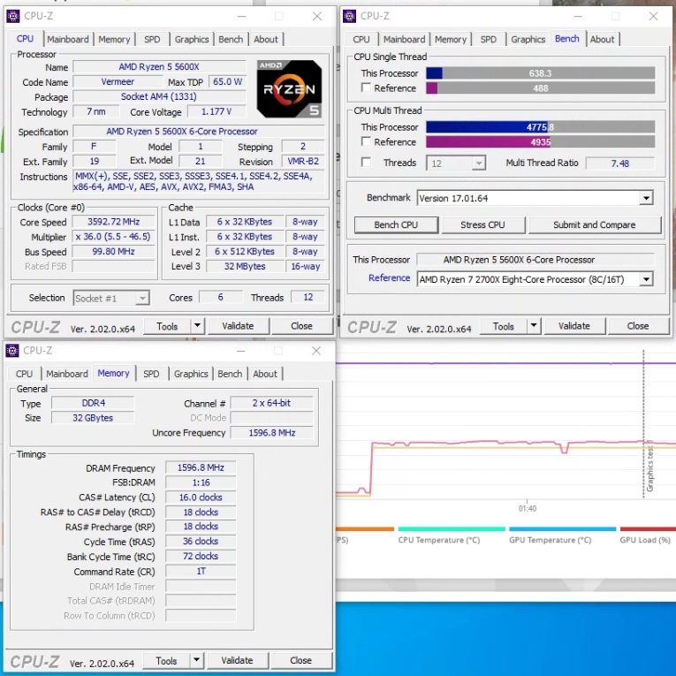Click Multi Thread Reference bar 4935
The height and width of the screenshot is (676, 676).
point(541,142)
